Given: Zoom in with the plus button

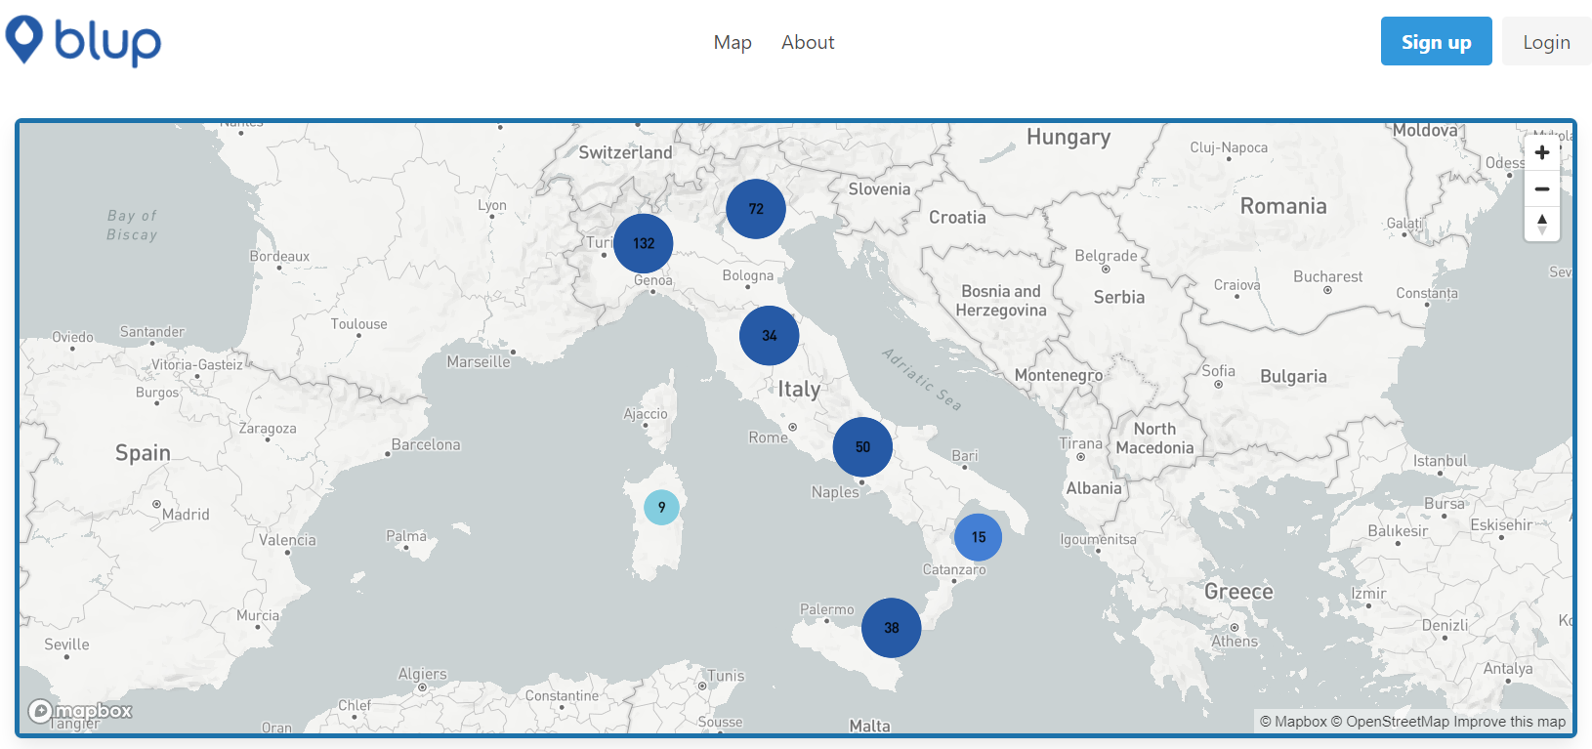Looking at the screenshot, I should point(1542,152).
